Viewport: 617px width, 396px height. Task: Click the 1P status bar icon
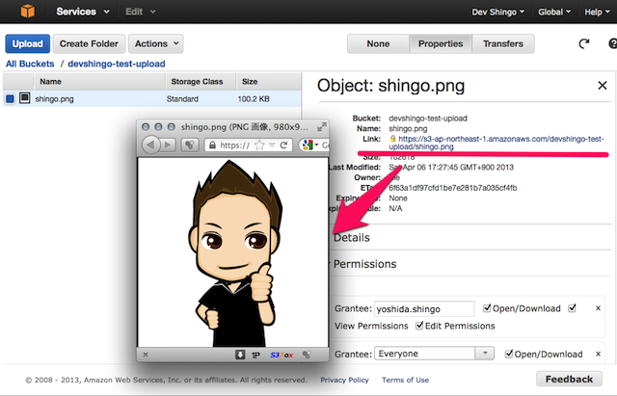(255, 356)
